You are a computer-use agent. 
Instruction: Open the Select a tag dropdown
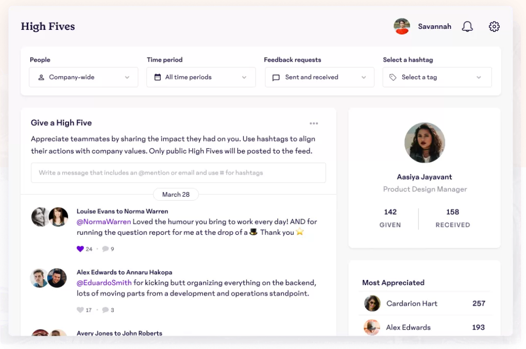(x=437, y=77)
